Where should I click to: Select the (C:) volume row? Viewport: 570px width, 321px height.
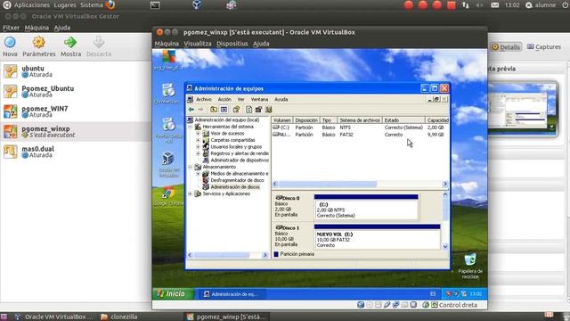[x=360, y=128]
